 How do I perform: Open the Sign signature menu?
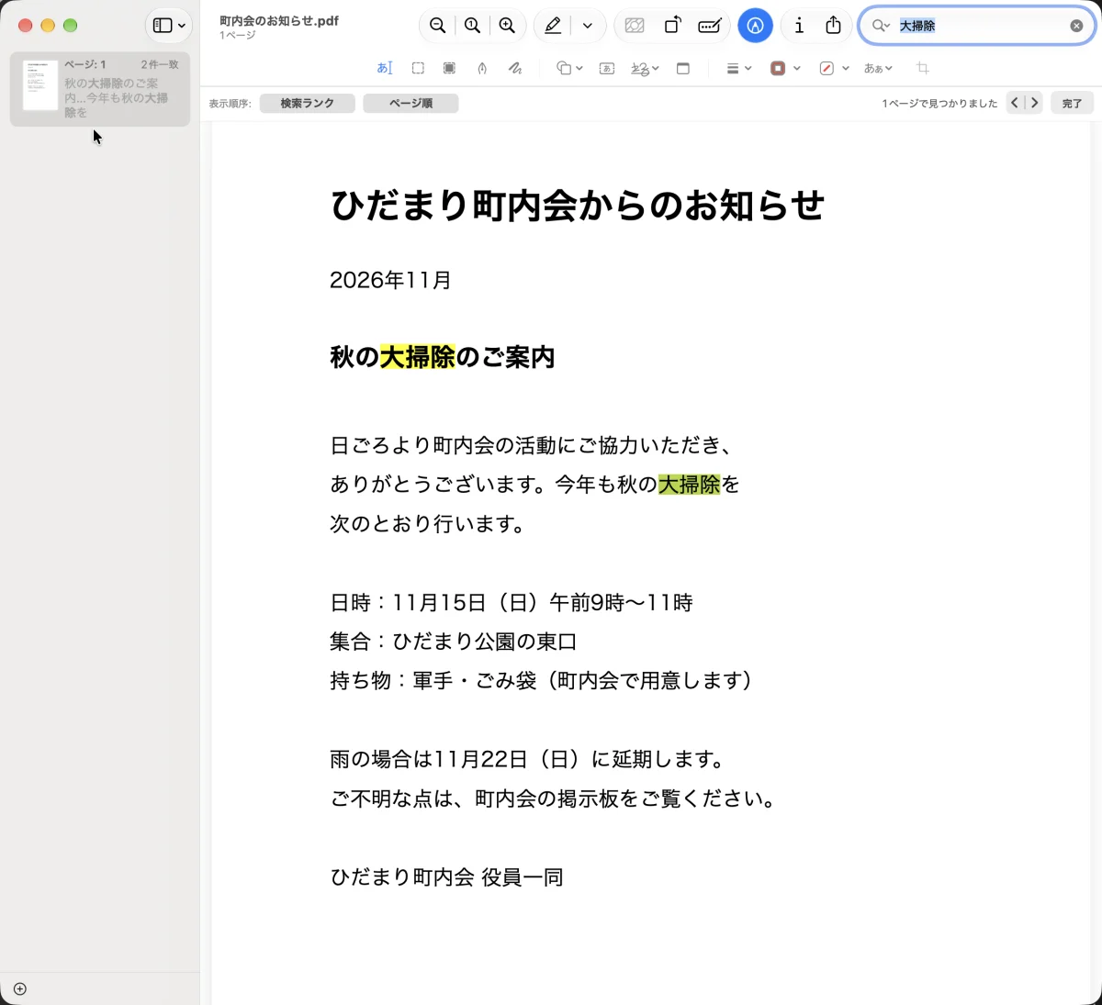pyautogui.click(x=645, y=68)
